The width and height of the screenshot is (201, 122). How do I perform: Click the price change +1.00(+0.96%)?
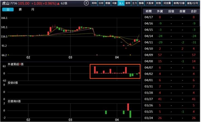(x=44, y=3)
